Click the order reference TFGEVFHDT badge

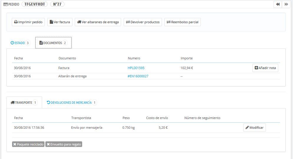pos(34,4)
